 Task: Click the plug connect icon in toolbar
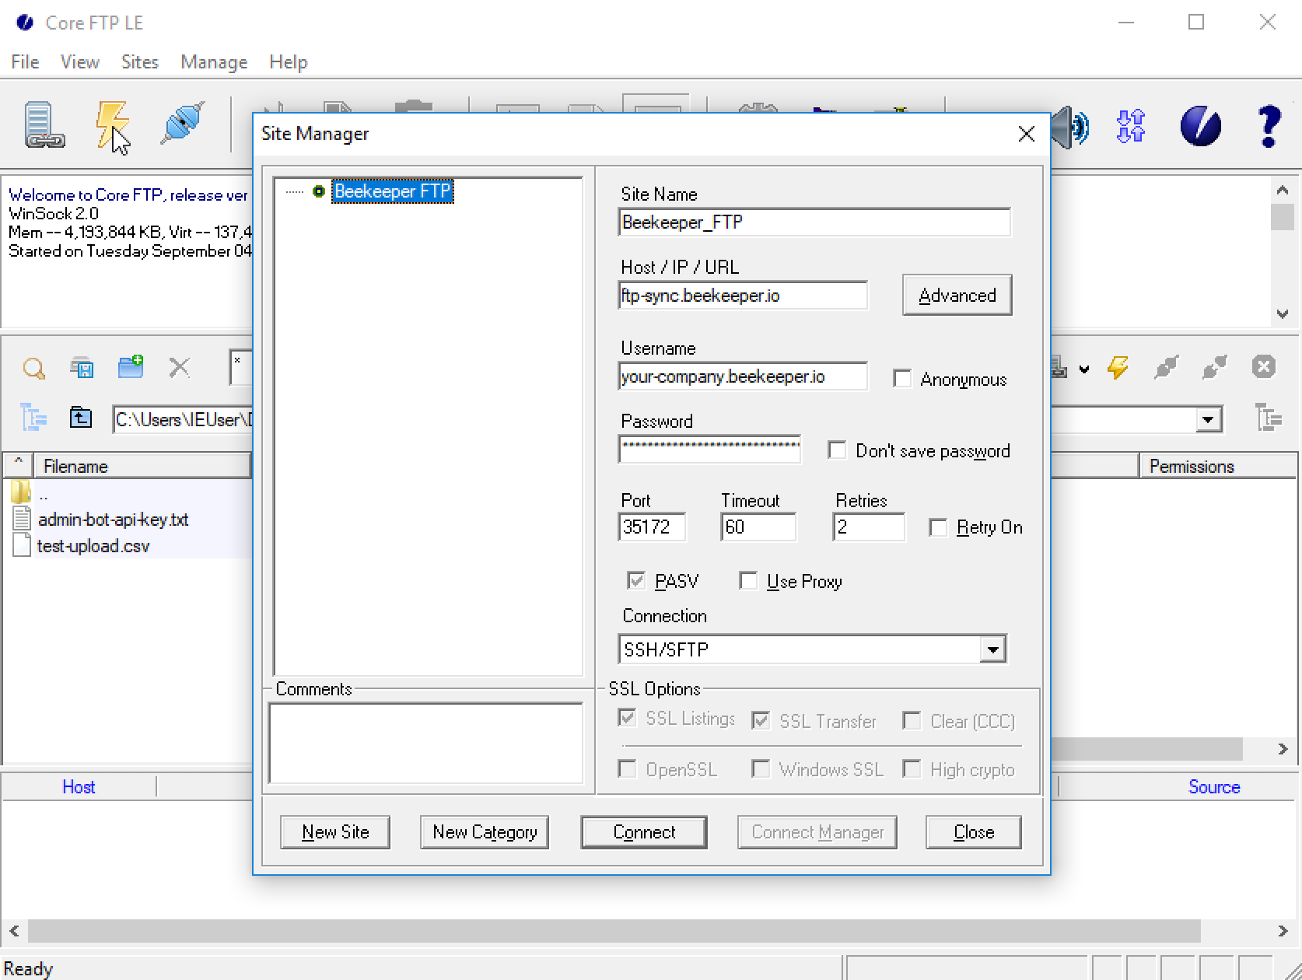tap(183, 123)
